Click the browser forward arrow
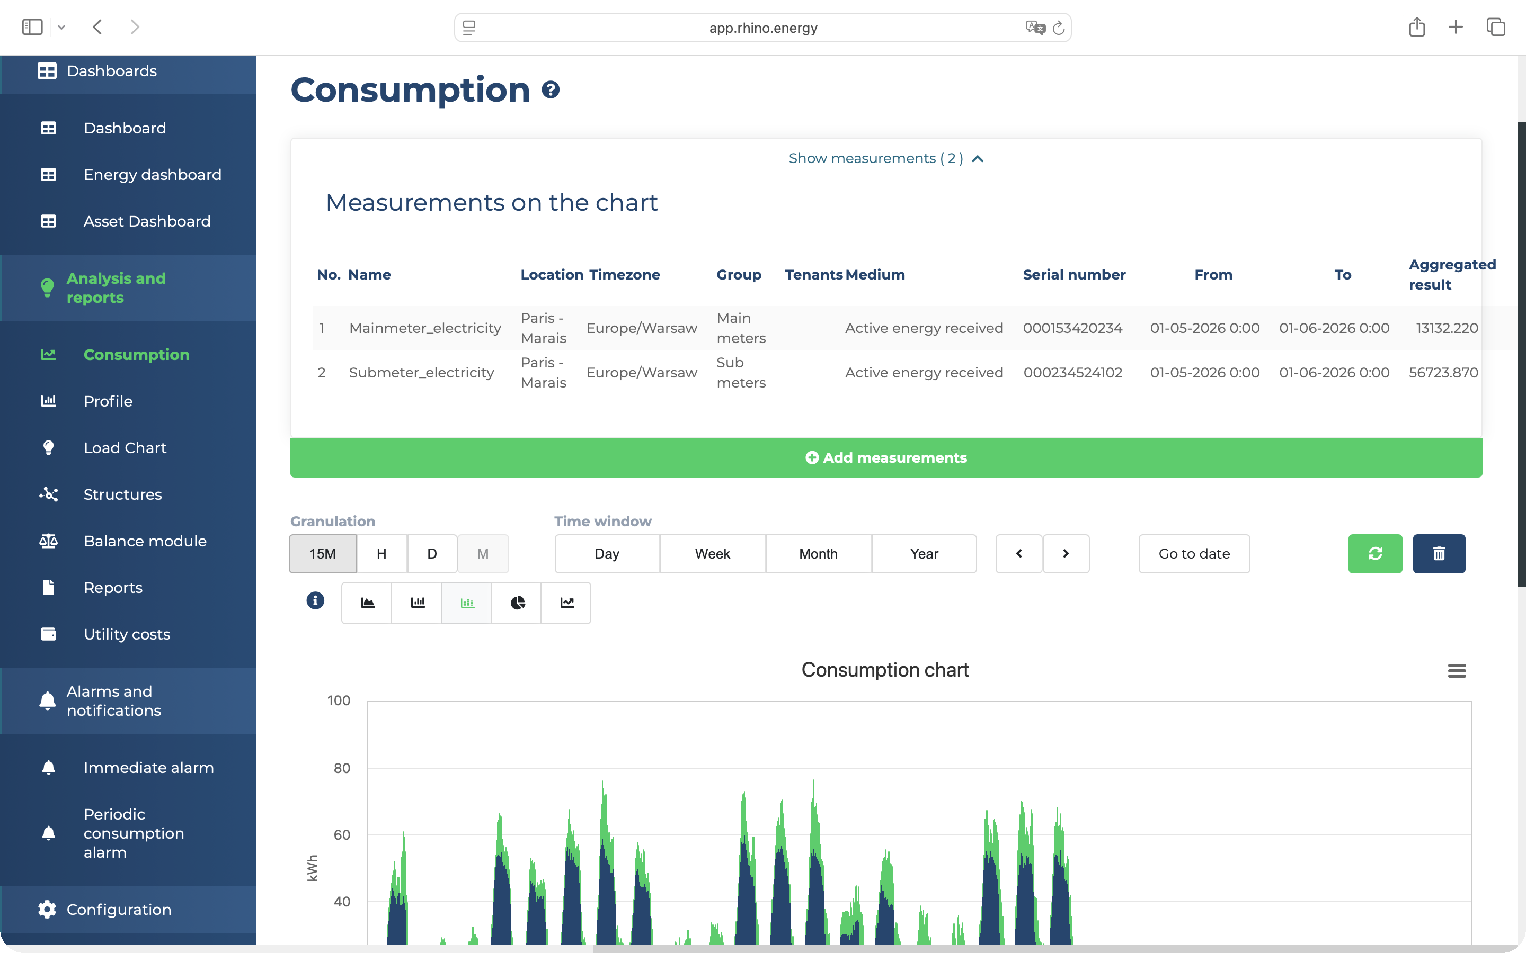The height and width of the screenshot is (953, 1526). pyautogui.click(x=134, y=27)
